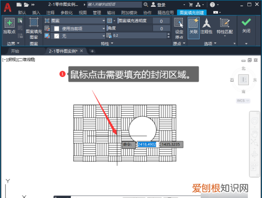Image resolution: width=262 pixels, height=198 pixels.
Task: Select the 图案填充创建 ribbon tab
Action: [192, 13]
